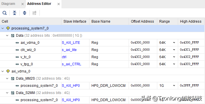205x104 pixels.
Task: Select the clk_wiz_0 row
Action: [x=102, y=50]
